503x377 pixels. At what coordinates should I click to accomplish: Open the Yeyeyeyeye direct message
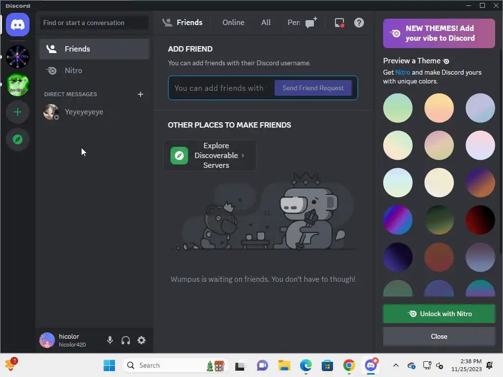(94, 112)
